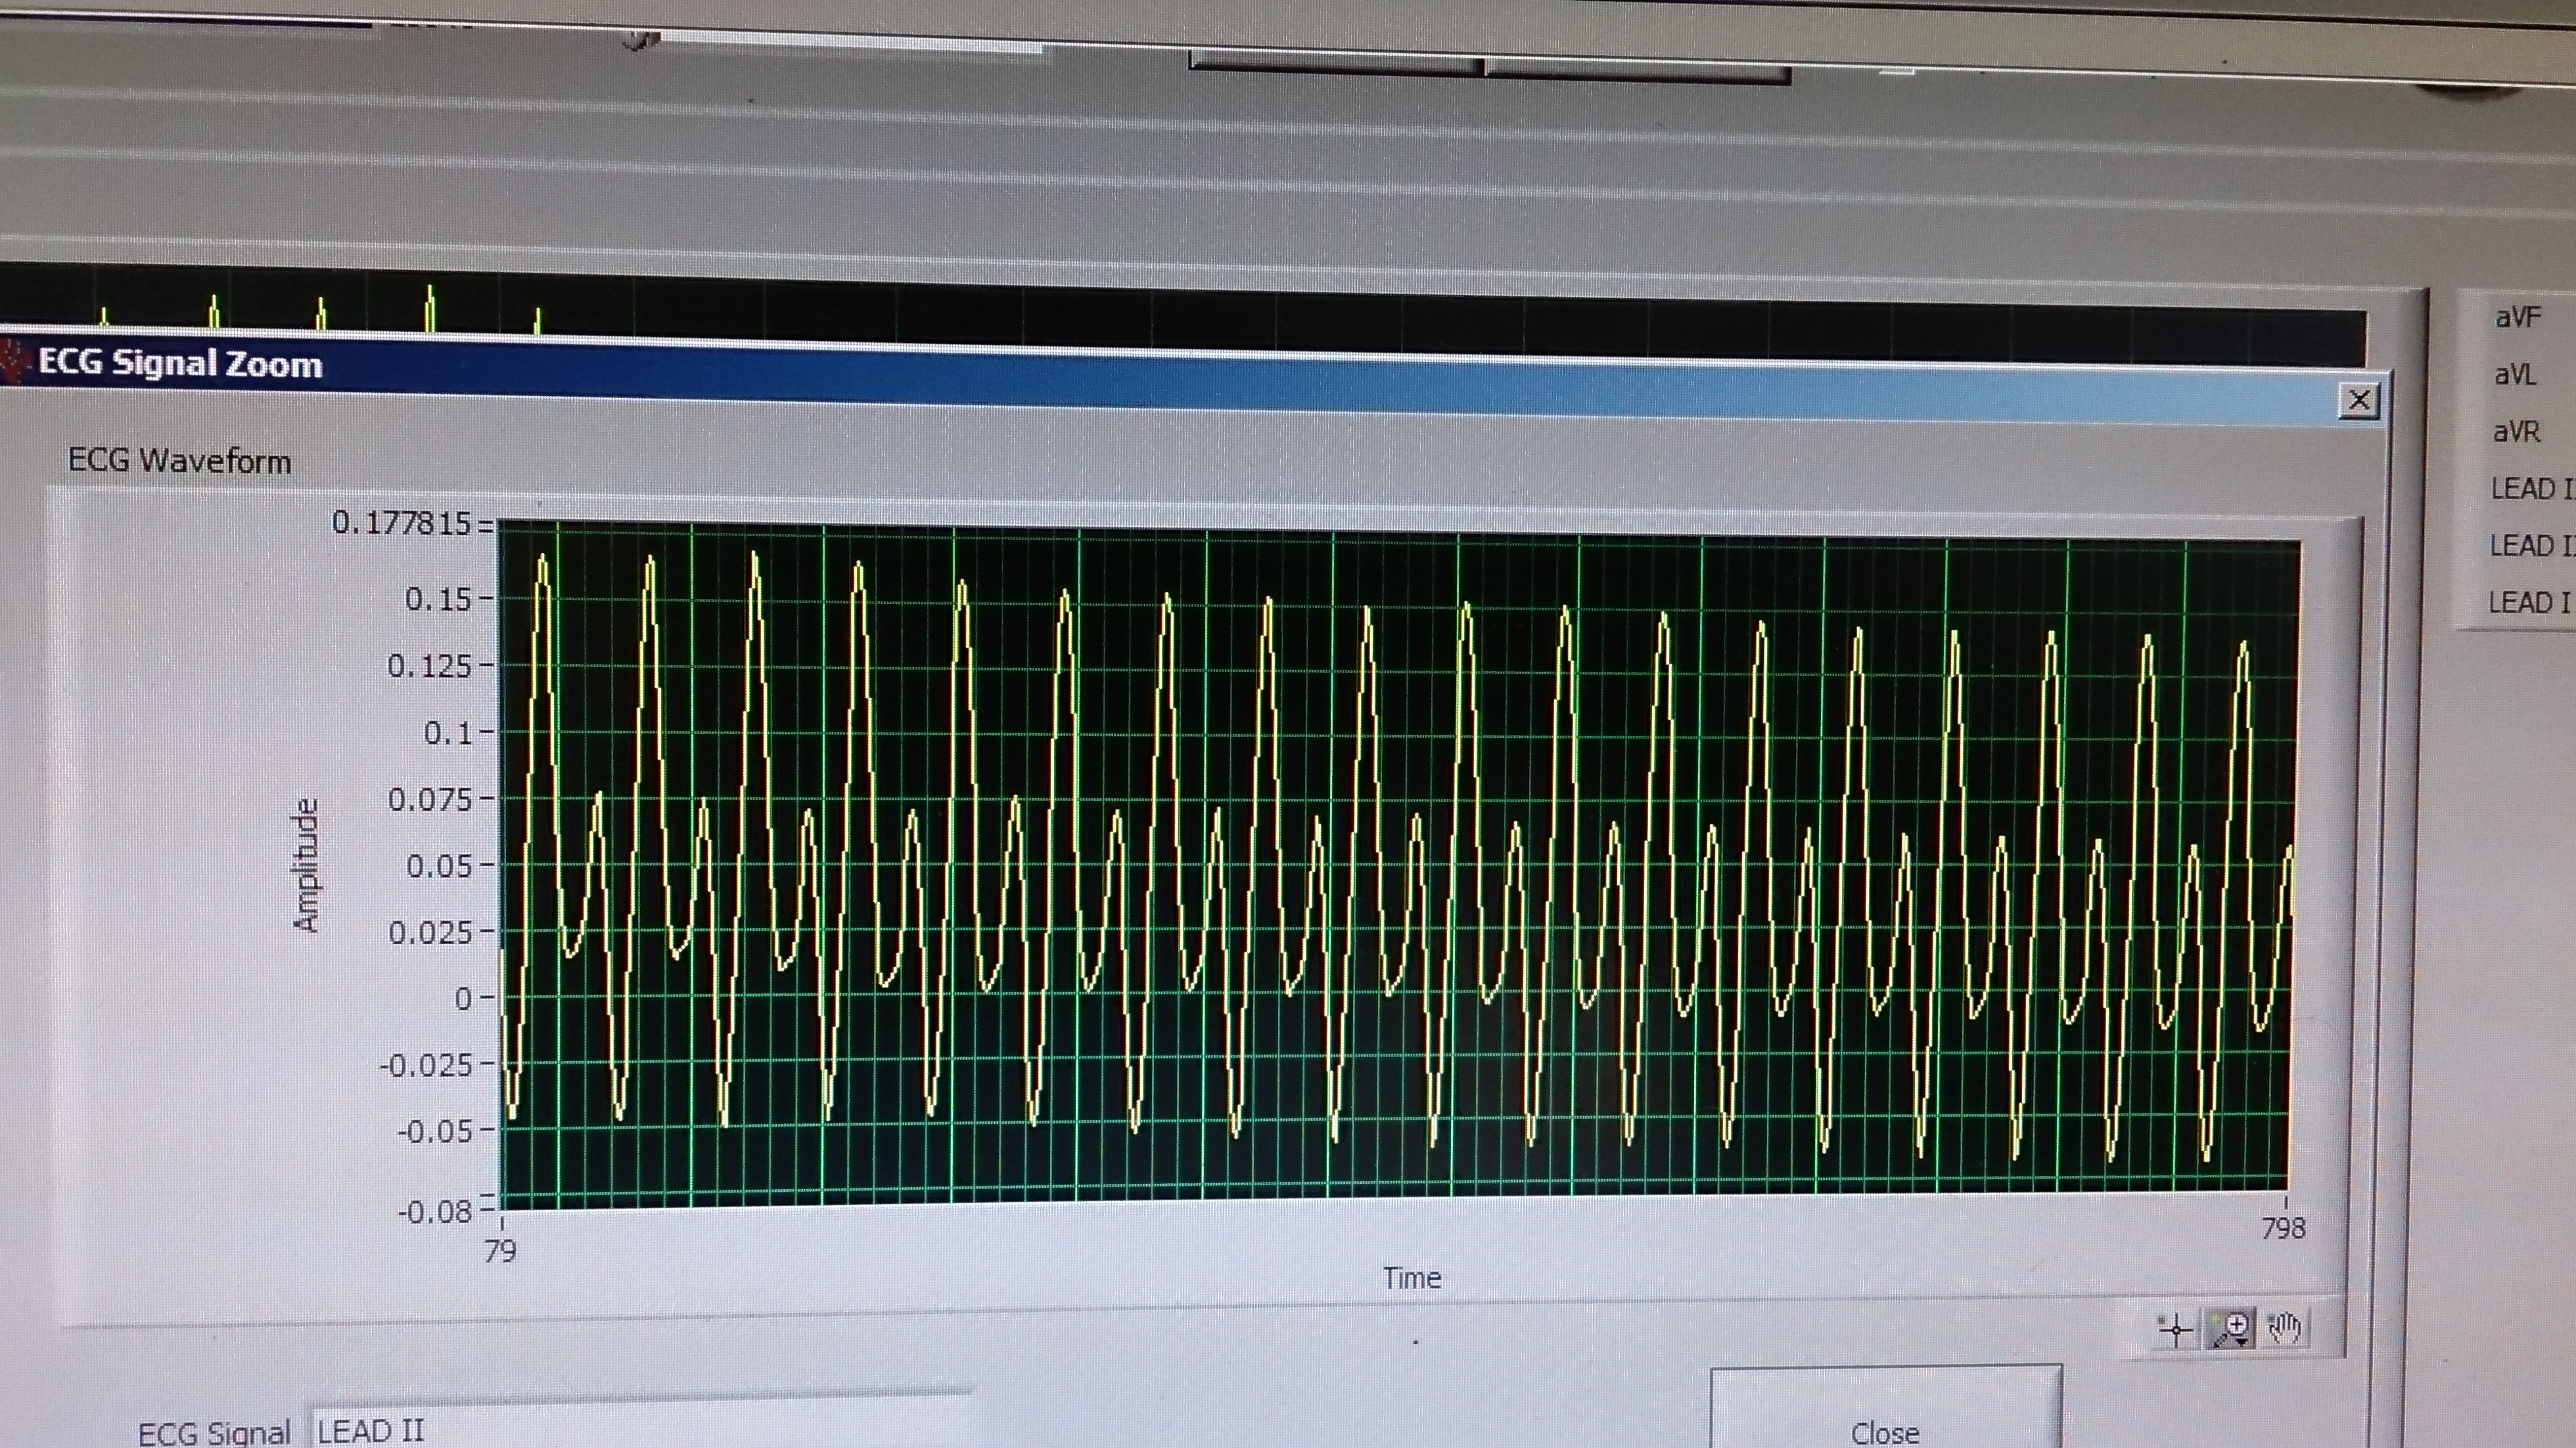Click the Time axis title
This screenshot has height=1448, width=2576.
1412,1278
